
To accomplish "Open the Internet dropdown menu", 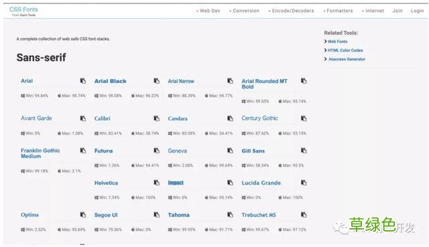I will pos(373,11).
